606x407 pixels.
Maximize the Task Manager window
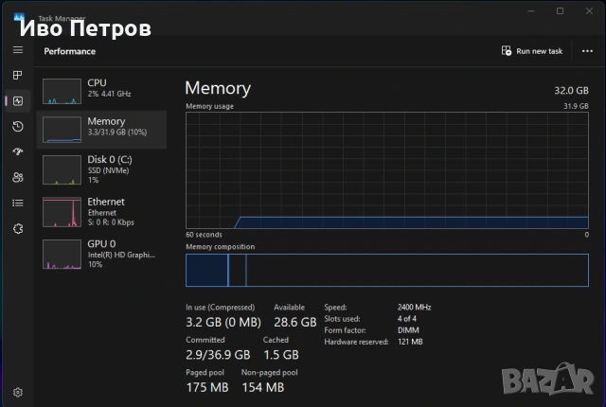pyautogui.click(x=561, y=10)
